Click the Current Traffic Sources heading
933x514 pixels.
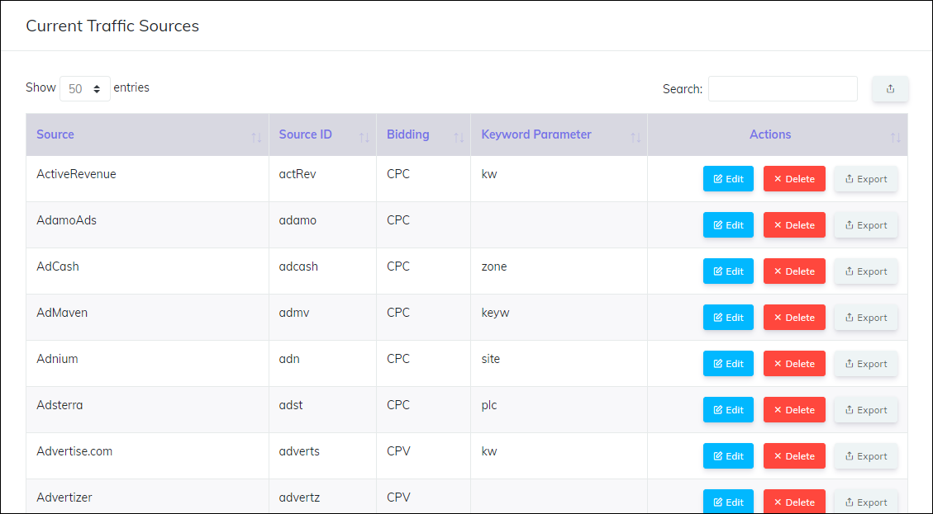tap(112, 26)
